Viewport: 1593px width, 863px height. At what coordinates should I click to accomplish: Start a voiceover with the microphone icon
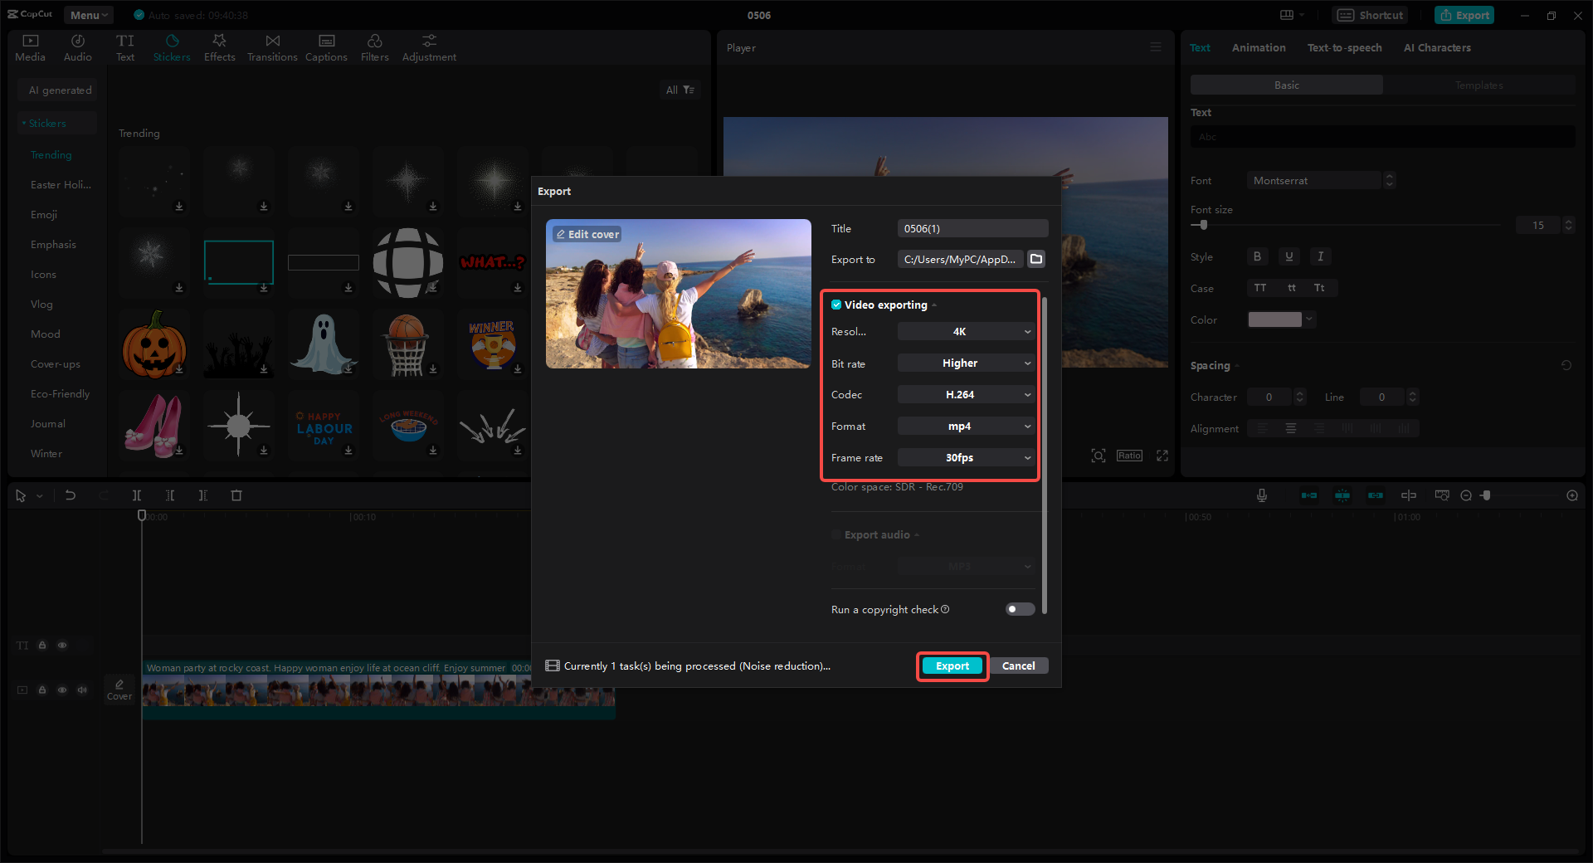1261,495
